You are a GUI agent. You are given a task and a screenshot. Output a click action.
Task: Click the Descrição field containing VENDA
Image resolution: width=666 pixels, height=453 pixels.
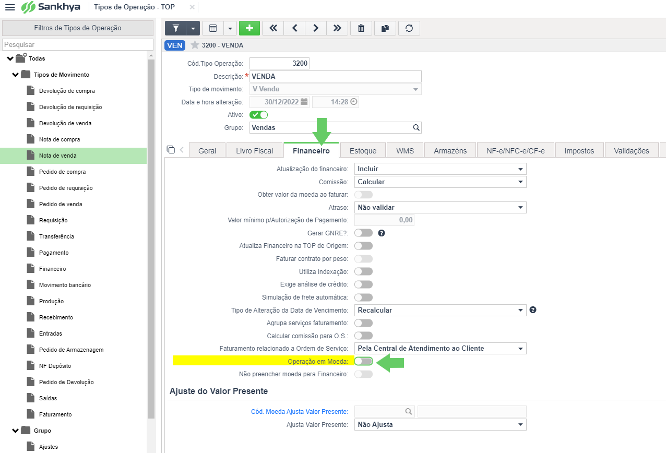pos(336,76)
